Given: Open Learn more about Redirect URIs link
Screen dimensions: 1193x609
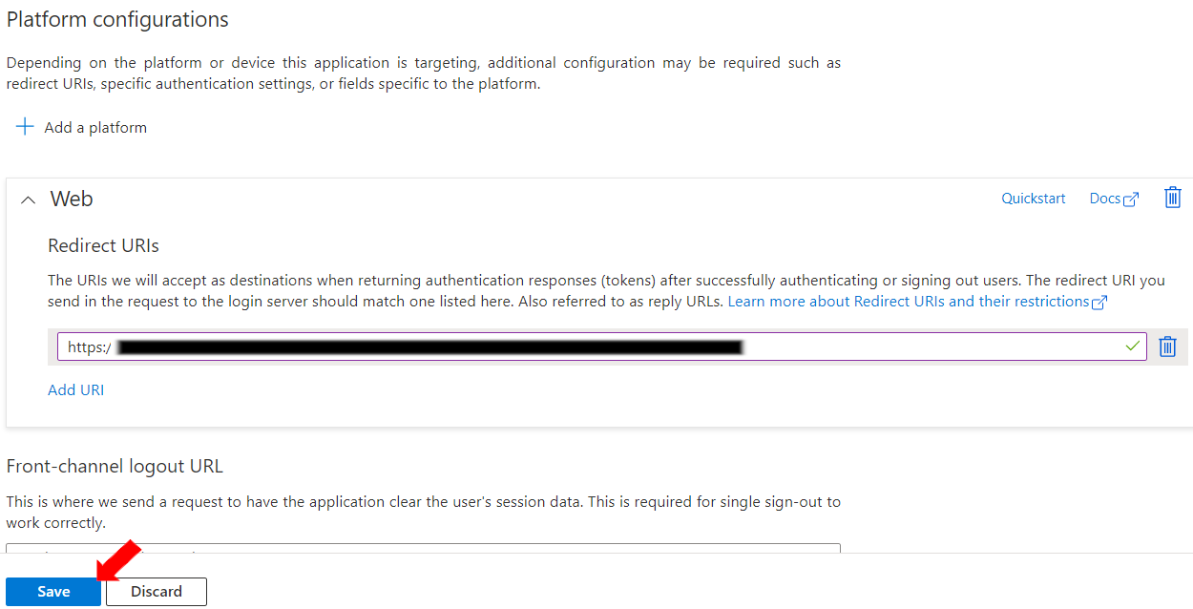Looking at the screenshot, I should coord(908,302).
